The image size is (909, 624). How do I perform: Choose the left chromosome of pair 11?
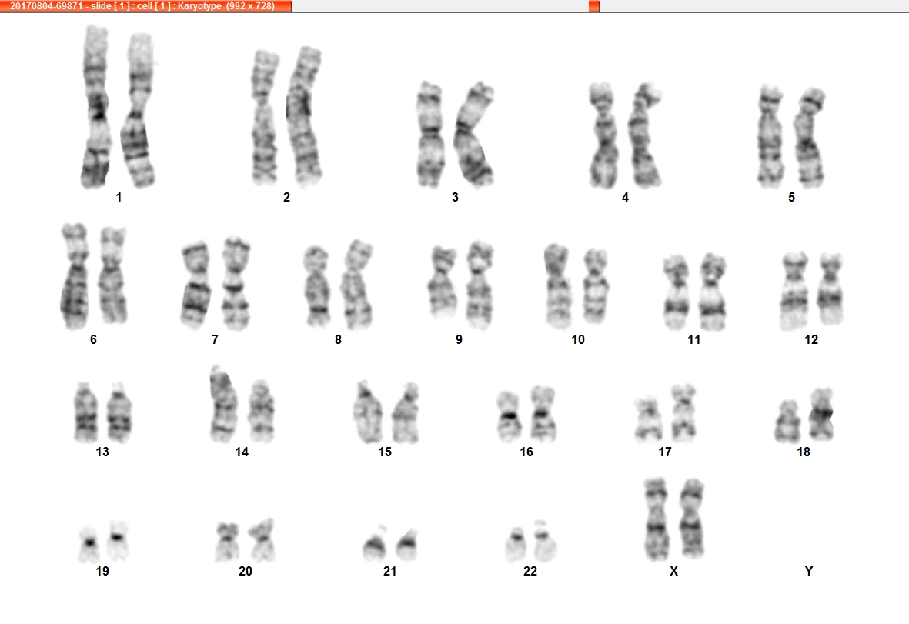coord(677,292)
